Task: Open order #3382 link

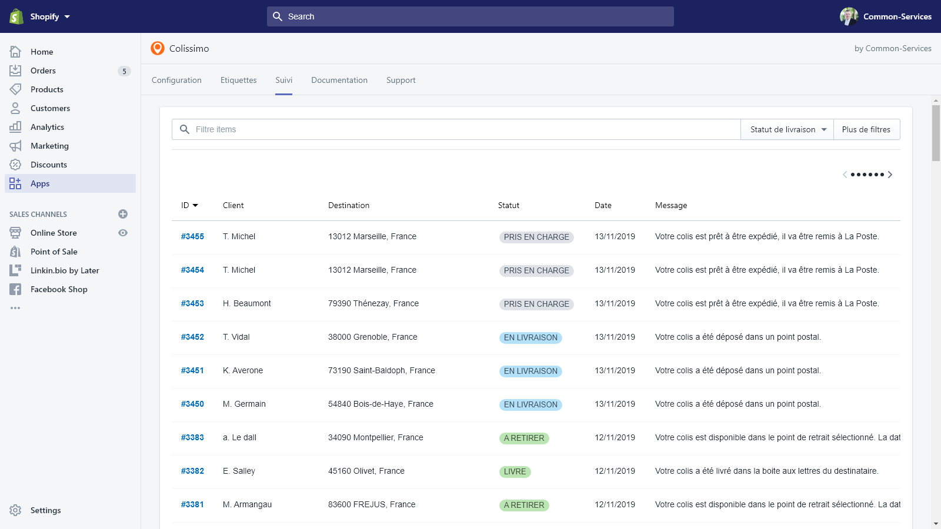Action: (192, 471)
